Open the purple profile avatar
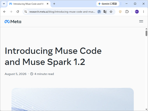Image resolution: width=148 pixels, height=111 pixels. tap(137, 12)
